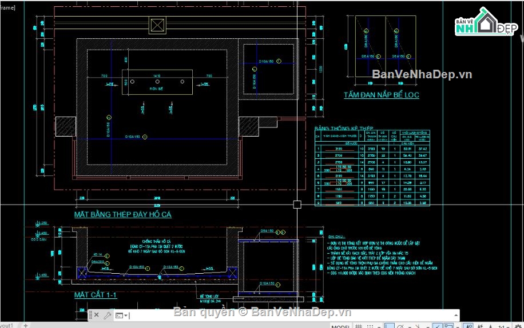Open recent commands list icon
Image resolution: width=524 pixels, height=328 pixels.
(x=120, y=315)
